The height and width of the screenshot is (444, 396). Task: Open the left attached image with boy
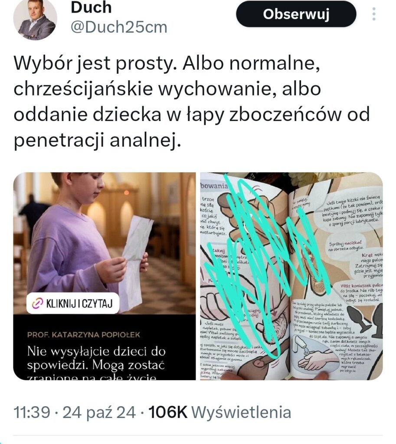coord(105,276)
